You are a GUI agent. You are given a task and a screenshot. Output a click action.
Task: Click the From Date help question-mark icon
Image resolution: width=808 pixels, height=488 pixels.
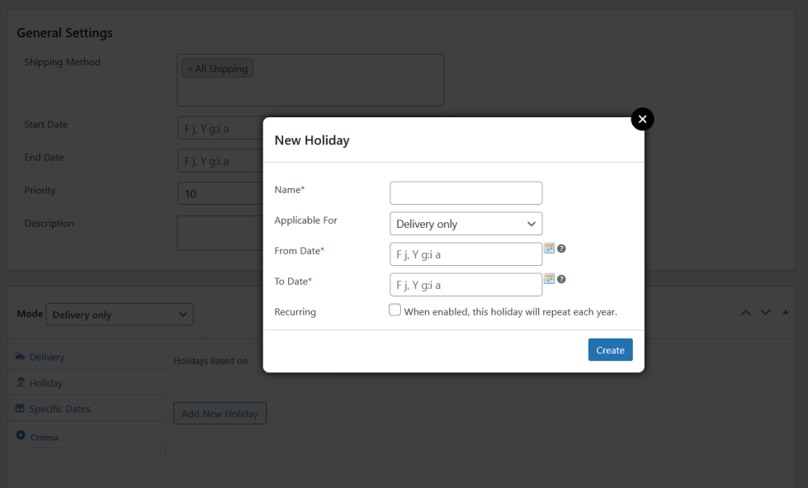(562, 249)
